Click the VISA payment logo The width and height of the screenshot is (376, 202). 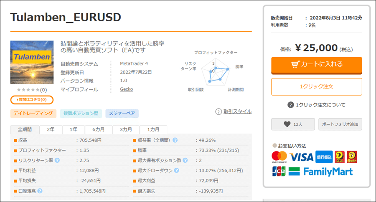(302, 157)
